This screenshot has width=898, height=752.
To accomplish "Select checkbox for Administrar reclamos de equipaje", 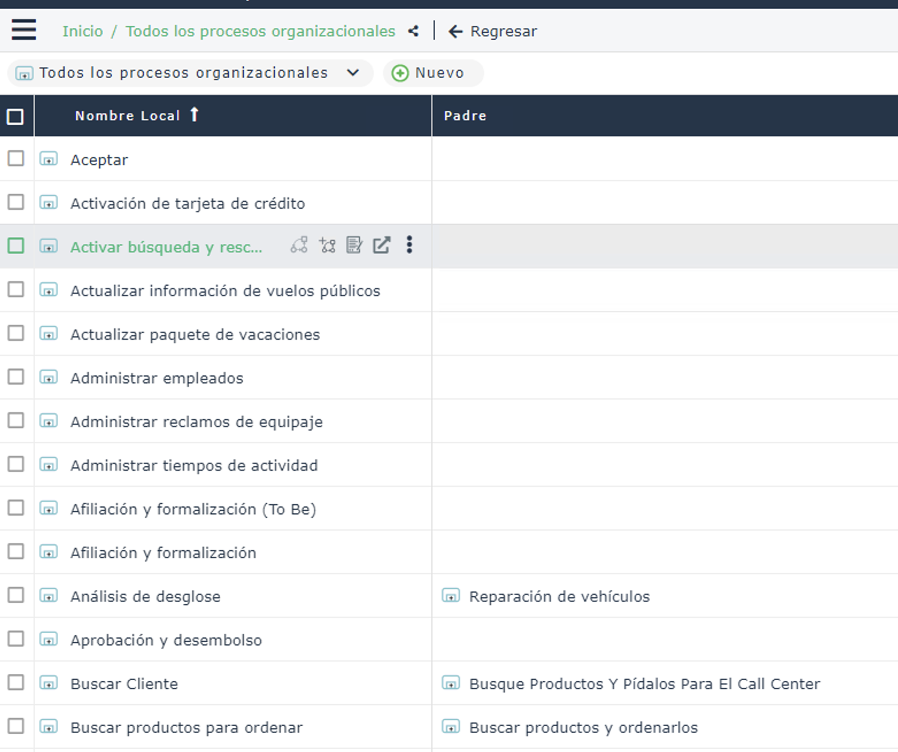I will pyautogui.click(x=16, y=421).
